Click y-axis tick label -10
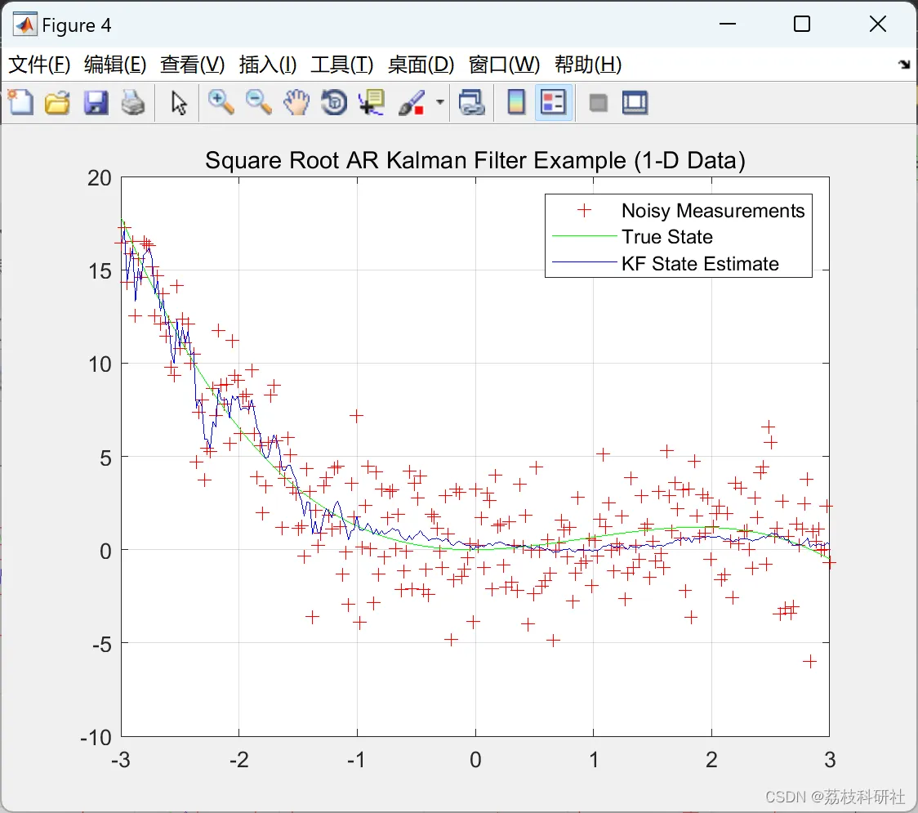The image size is (918, 813). click(96, 738)
